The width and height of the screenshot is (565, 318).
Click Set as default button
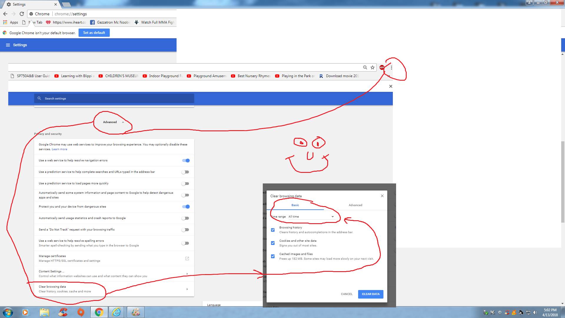pyautogui.click(x=94, y=33)
